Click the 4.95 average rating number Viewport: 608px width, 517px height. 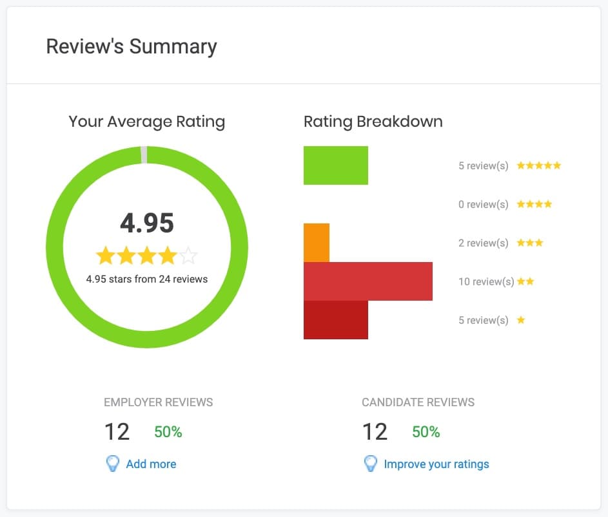[x=147, y=223]
